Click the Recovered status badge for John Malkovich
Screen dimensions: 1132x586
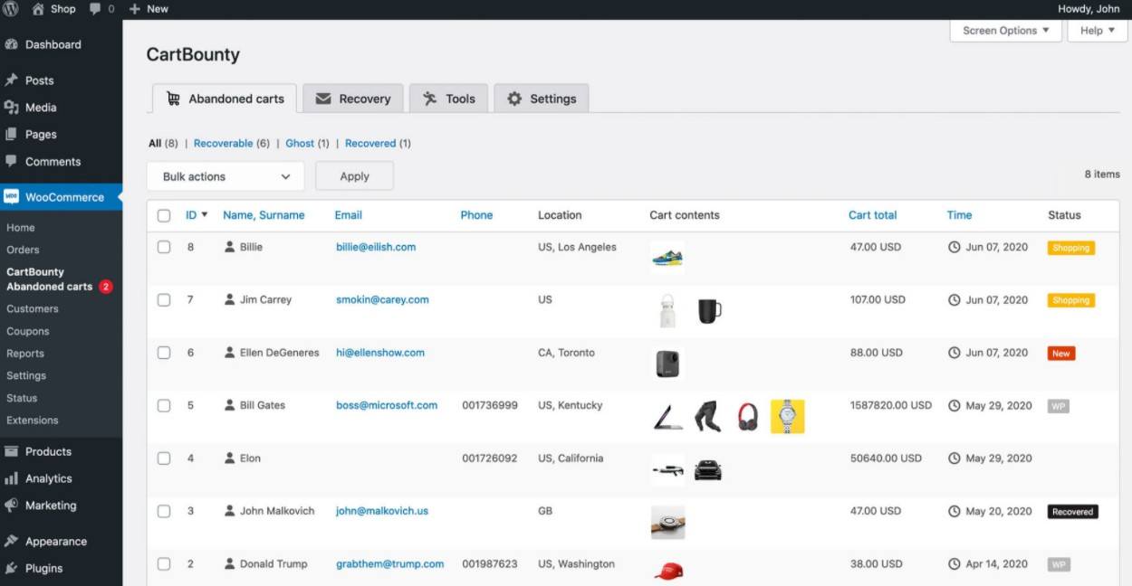[x=1073, y=512]
